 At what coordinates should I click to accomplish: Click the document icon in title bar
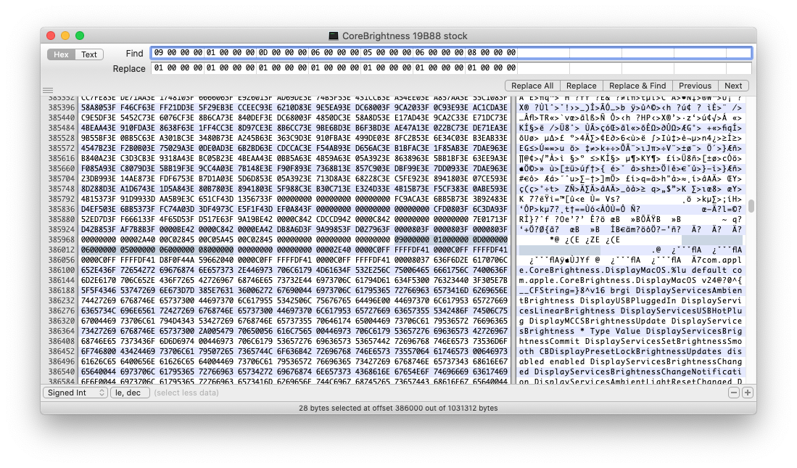coord(334,36)
